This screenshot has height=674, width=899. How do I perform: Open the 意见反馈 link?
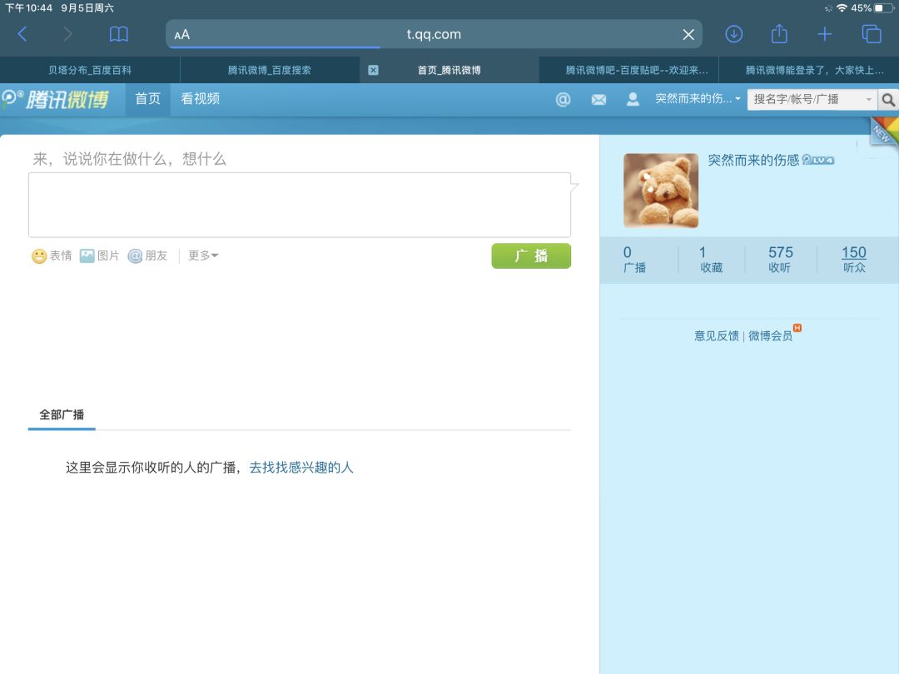717,336
